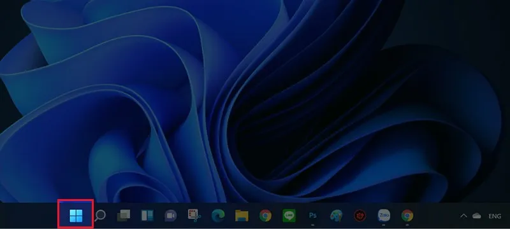The image size is (510, 229).
Task: Switch to the Zalo app
Action: tap(384, 216)
